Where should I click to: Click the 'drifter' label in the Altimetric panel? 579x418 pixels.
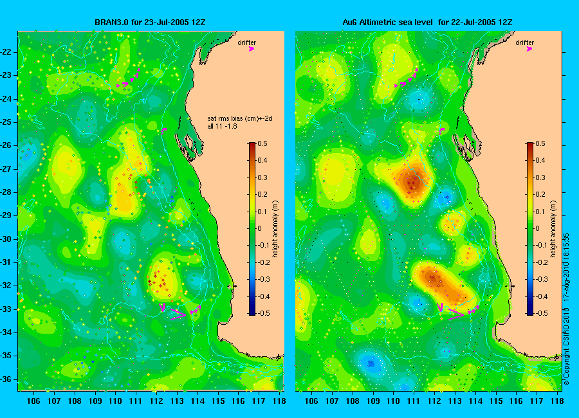525,42
